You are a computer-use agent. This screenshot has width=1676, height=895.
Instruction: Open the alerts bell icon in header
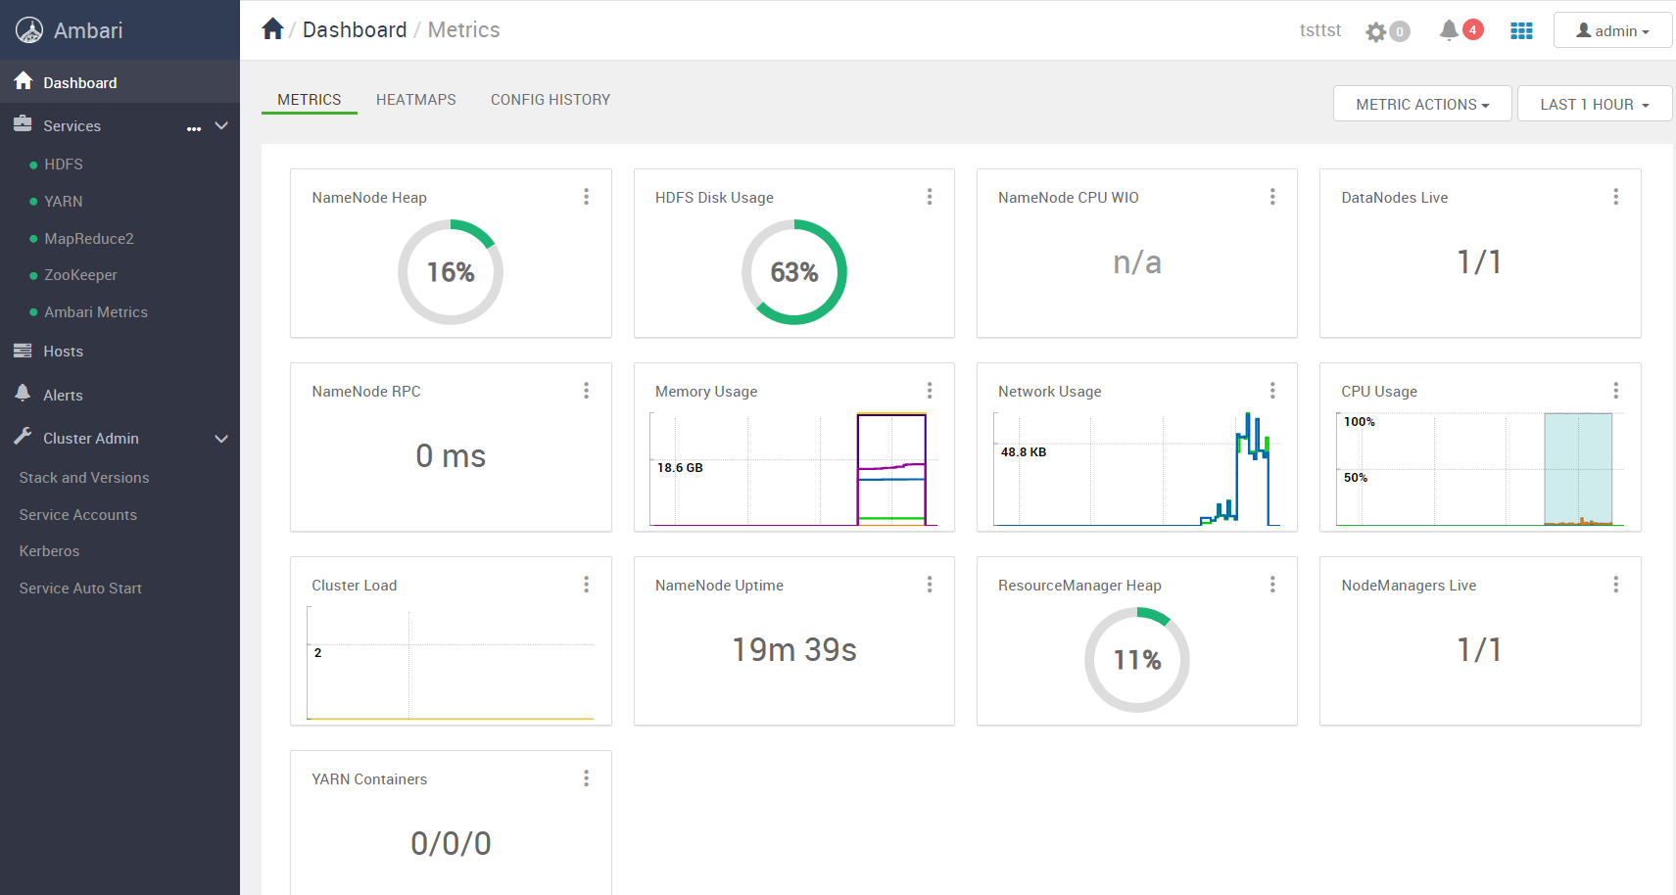pos(1449,30)
